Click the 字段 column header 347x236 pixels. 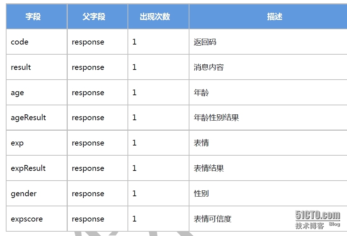[x=37, y=16]
